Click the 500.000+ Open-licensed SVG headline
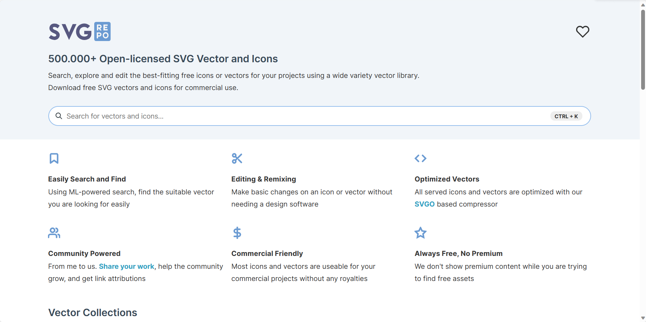This screenshot has width=646, height=322. (163, 59)
